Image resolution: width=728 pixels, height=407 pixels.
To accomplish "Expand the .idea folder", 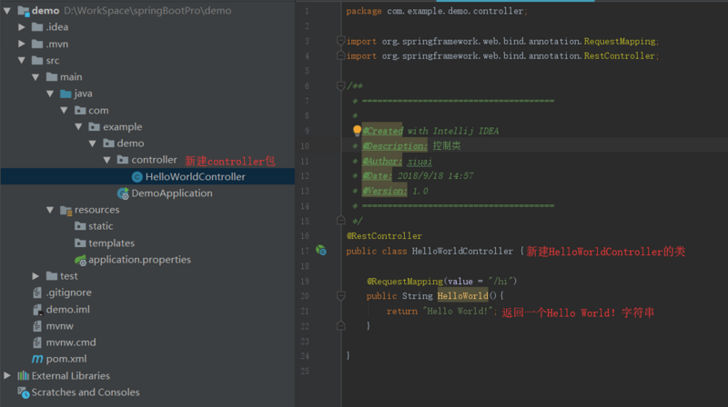I will coord(22,27).
